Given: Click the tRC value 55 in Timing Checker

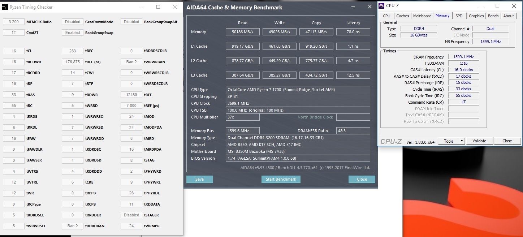Looking at the screenshot, I should (13, 105).
